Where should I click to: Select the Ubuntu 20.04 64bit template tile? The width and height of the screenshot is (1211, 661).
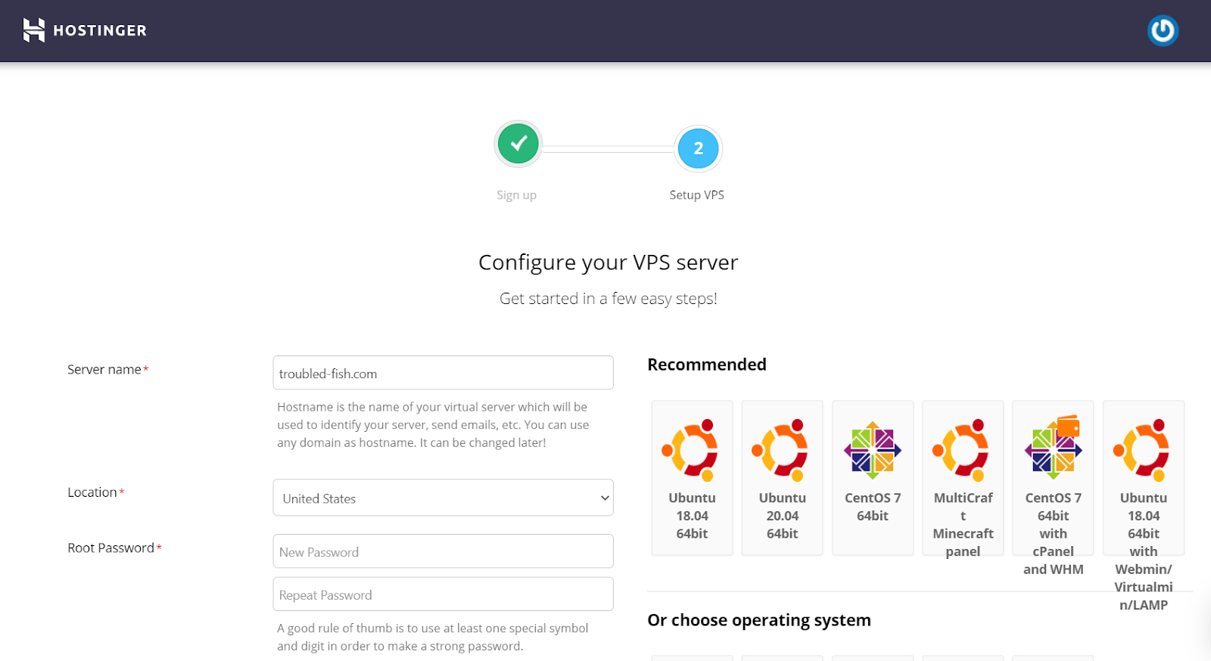tap(782, 478)
